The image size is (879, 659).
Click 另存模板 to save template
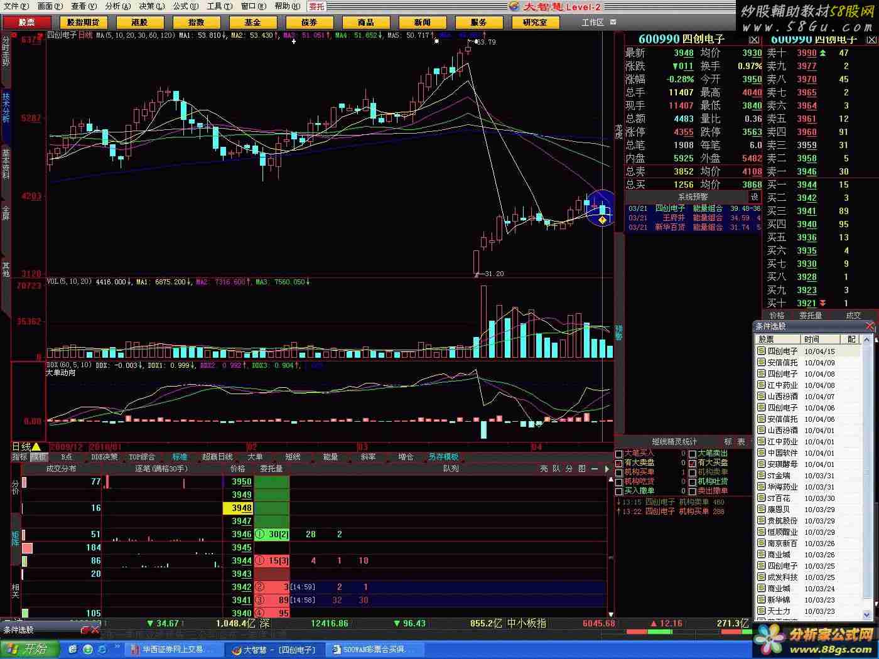pos(443,457)
